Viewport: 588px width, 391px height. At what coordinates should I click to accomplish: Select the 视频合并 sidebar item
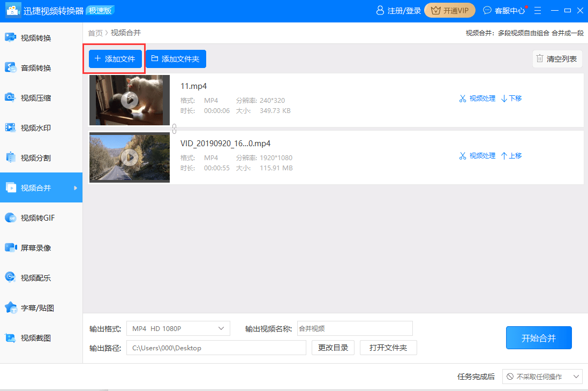(x=41, y=187)
